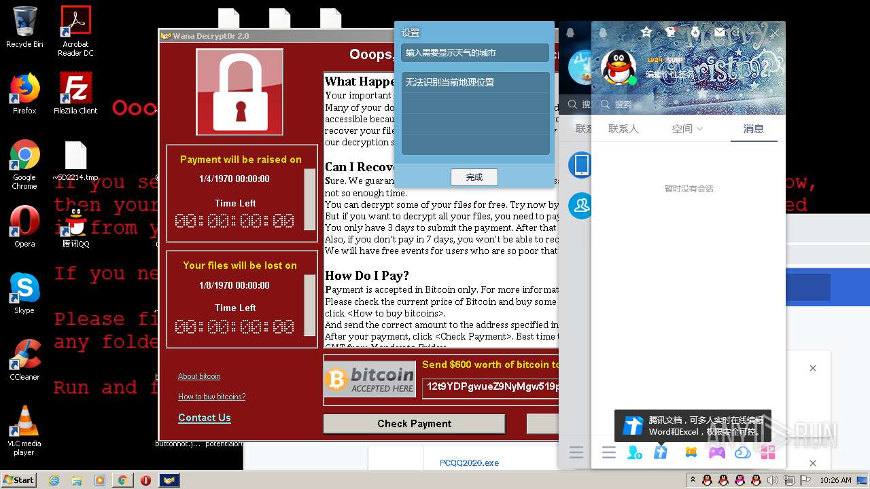Image resolution: width=870 pixels, height=489 pixels.
Task: Switch to 联系人 contacts tab
Action: click(x=623, y=128)
